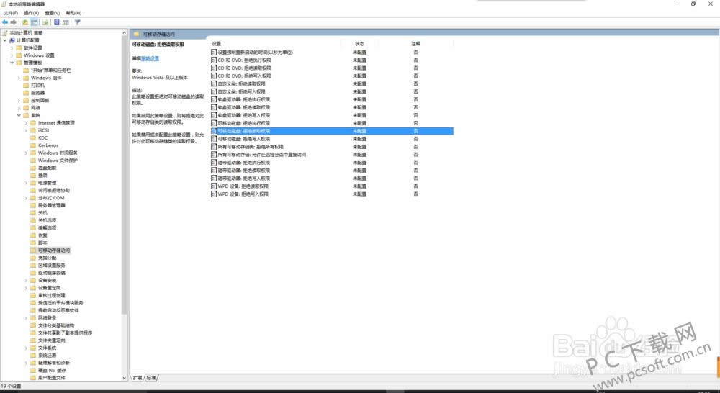Viewport: 720px width, 393px height.
Task: Open the 查看(V) menu
Action: click(x=52, y=13)
